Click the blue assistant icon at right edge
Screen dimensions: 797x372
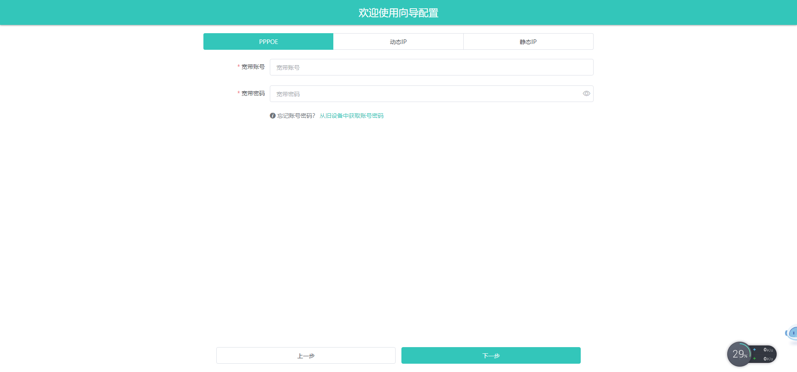pos(792,333)
